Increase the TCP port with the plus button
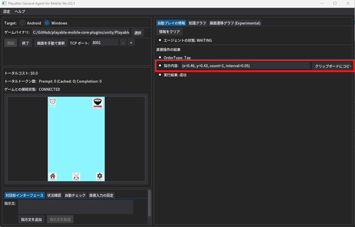 (x=131, y=43)
